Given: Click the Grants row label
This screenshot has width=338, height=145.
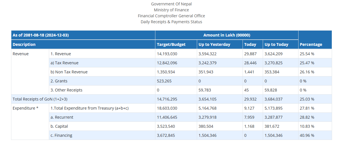Looking at the screenshot, I should click(59, 81).
